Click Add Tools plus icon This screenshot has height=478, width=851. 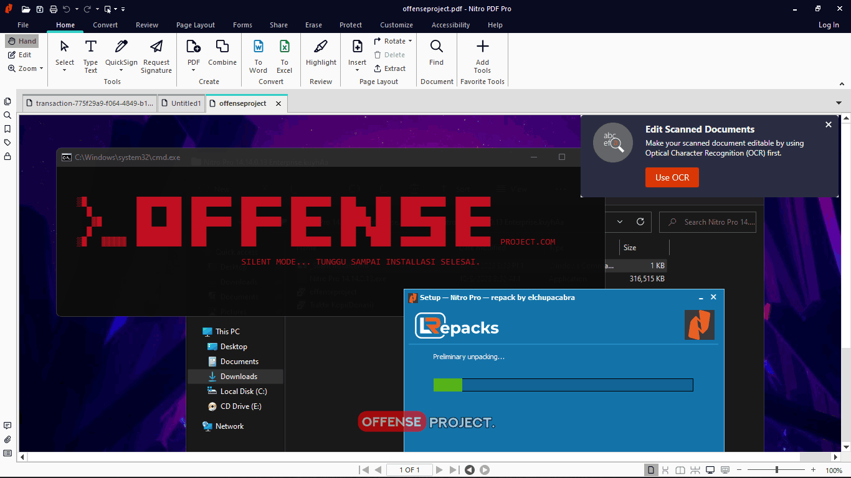(482, 47)
